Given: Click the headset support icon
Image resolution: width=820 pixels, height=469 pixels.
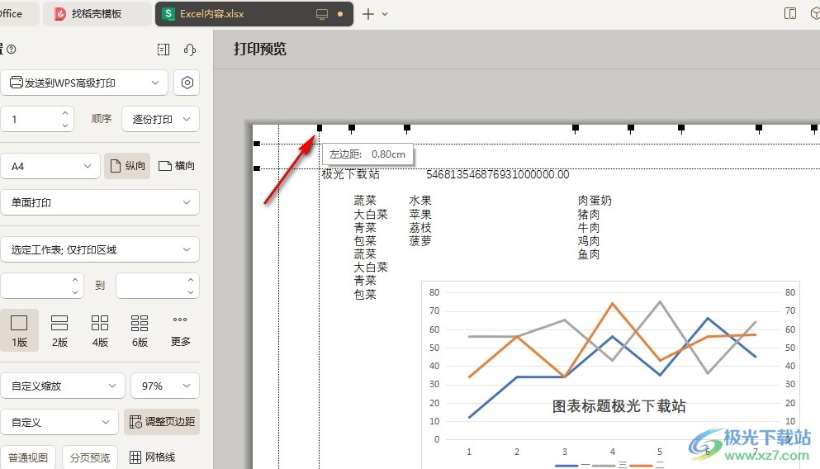Looking at the screenshot, I should click(190, 50).
